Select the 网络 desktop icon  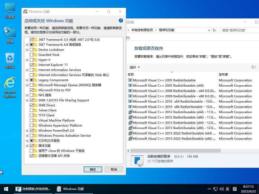click(10, 35)
